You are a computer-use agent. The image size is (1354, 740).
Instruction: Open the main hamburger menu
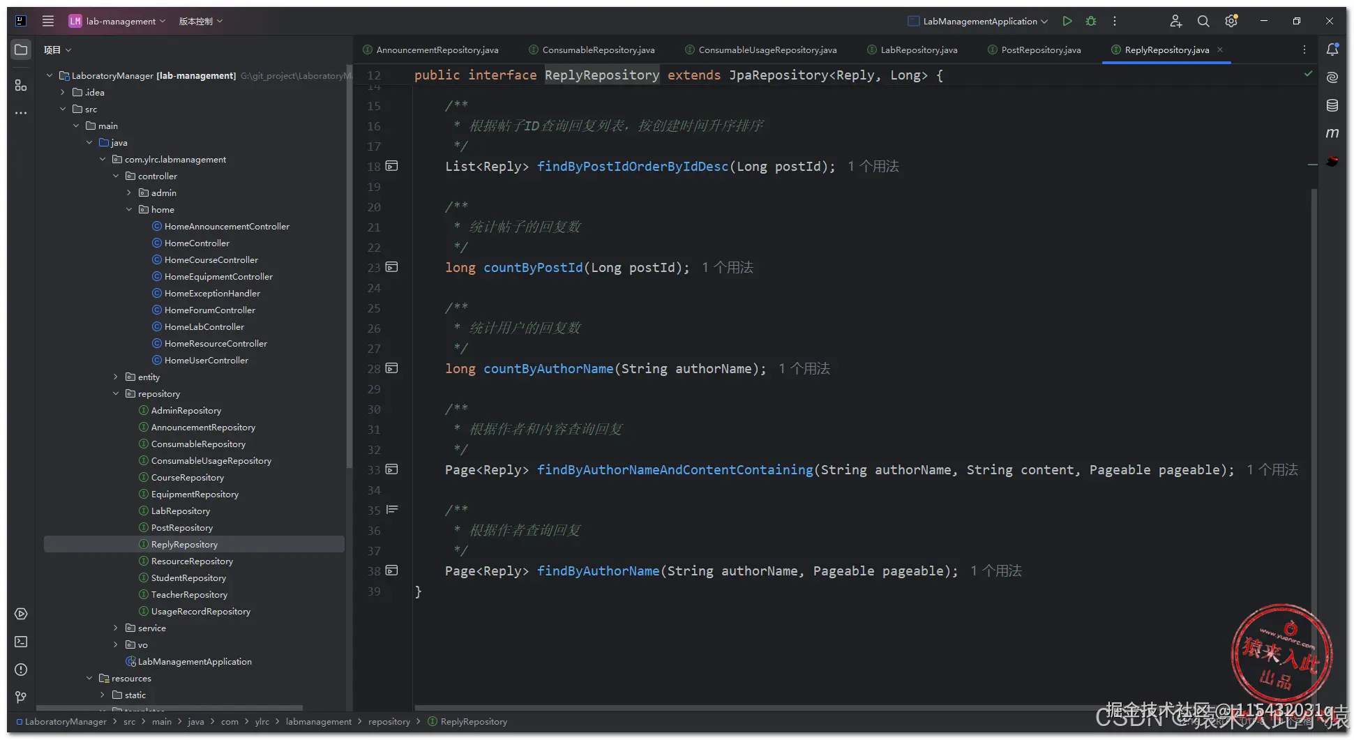(48, 21)
